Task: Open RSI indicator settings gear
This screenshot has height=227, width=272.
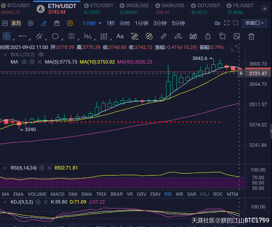Action: click(x=41, y=168)
